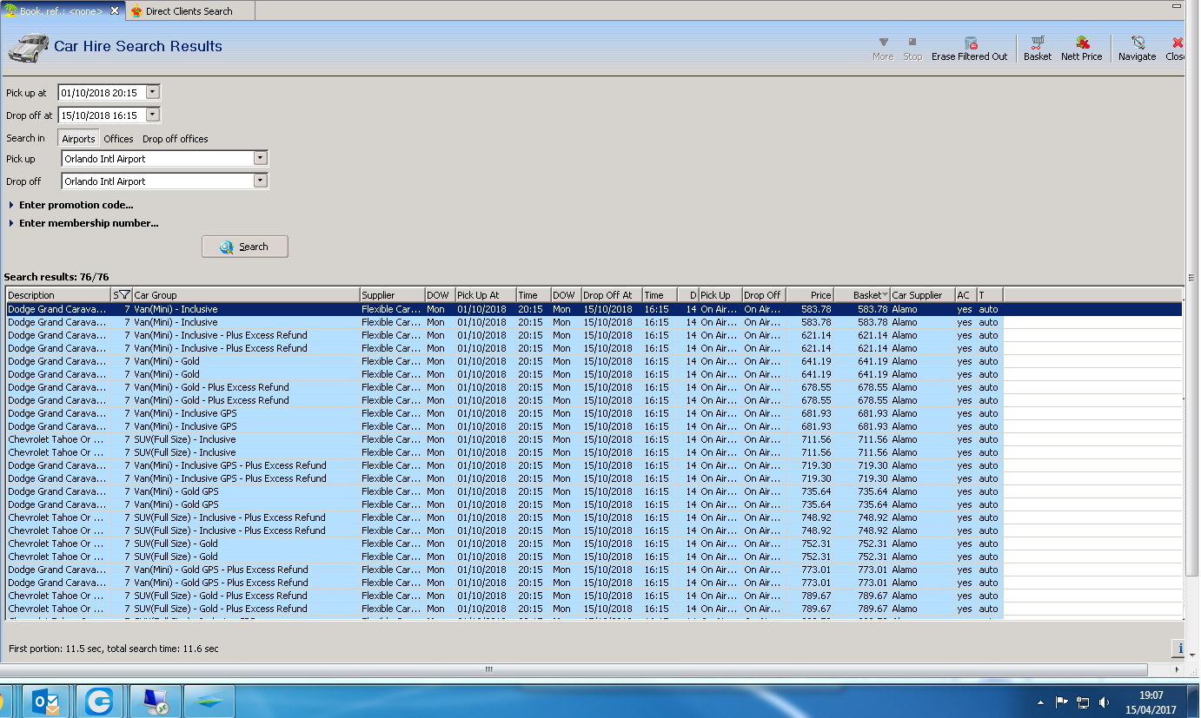Click the taskbar clock showing 19:07
This screenshot has width=1201, height=718.
click(x=1151, y=695)
